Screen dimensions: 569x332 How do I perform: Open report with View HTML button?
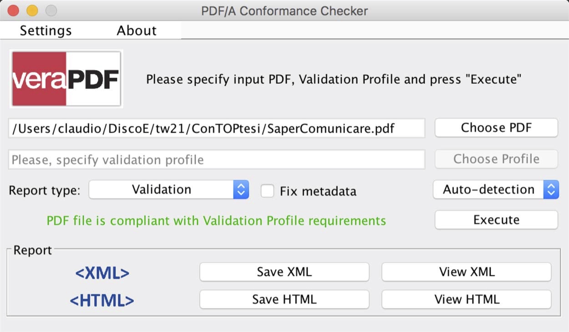(x=467, y=299)
